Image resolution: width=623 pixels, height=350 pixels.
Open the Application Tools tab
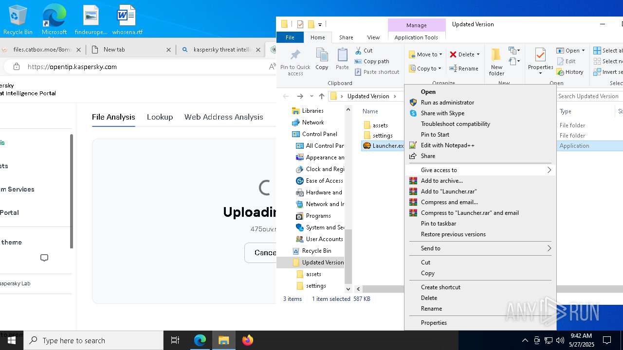pos(416,37)
